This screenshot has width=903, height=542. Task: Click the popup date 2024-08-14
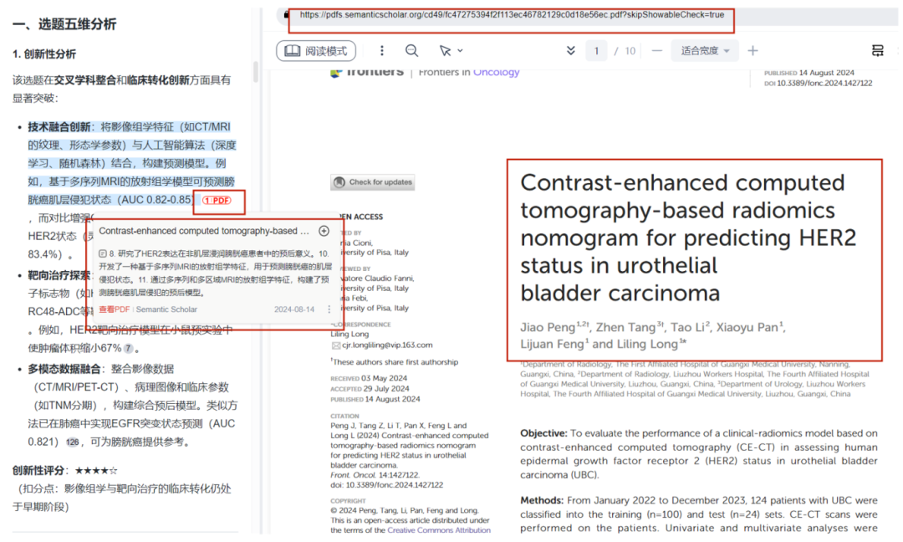(x=294, y=309)
